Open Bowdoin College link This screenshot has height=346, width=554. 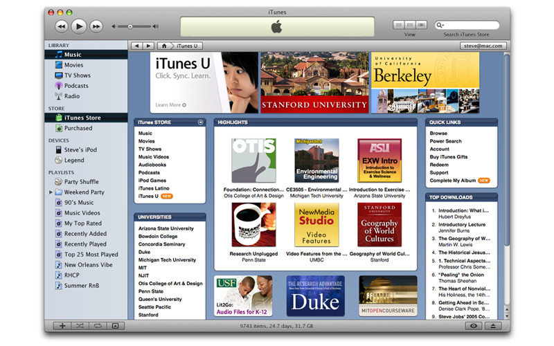[x=158, y=236]
